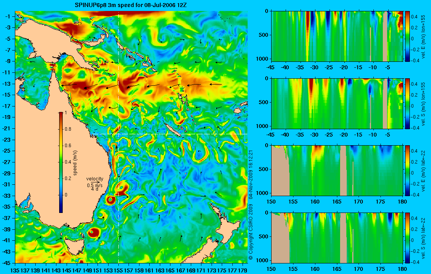Click the colorbar labeled 'vel. S (m/s) lon=155'
This screenshot has height=274, width=431.
coord(407,103)
